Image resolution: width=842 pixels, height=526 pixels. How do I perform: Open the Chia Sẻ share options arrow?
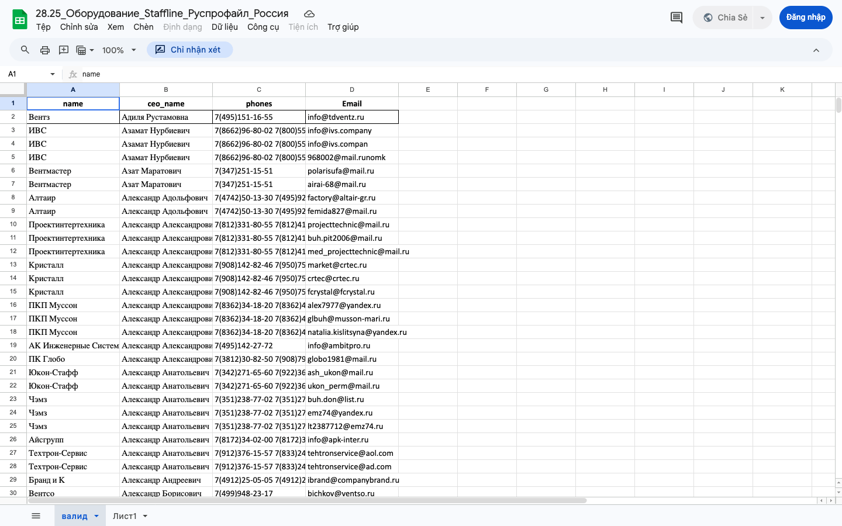762,18
